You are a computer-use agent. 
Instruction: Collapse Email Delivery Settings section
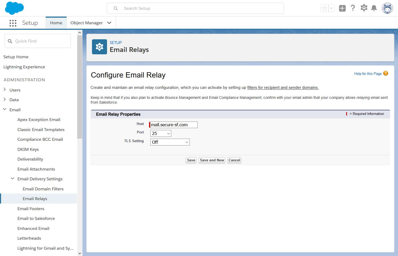coord(12,178)
